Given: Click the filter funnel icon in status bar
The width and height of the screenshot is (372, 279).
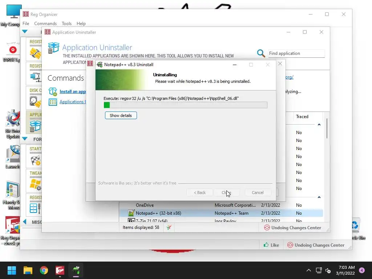Looking at the screenshot, I should click(x=169, y=228).
